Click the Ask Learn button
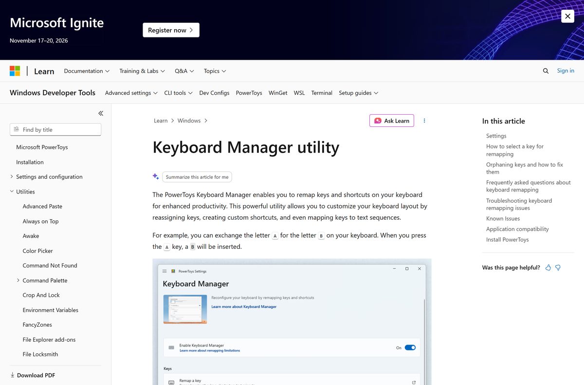The width and height of the screenshot is (584, 385). pos(392,121)
